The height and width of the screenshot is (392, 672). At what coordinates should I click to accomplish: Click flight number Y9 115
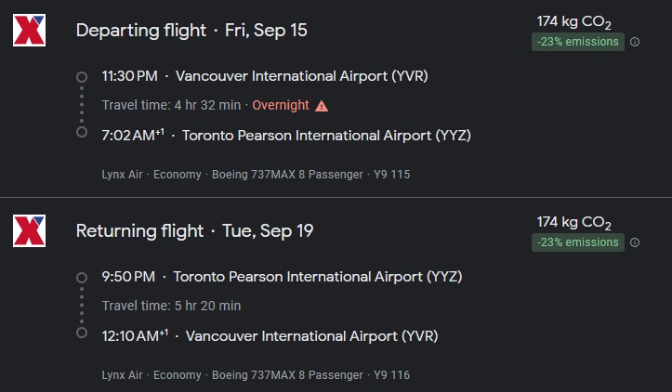(x=391, y=175)
